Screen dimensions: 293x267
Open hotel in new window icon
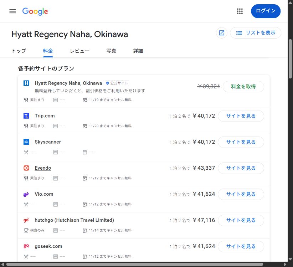point(222,33)
